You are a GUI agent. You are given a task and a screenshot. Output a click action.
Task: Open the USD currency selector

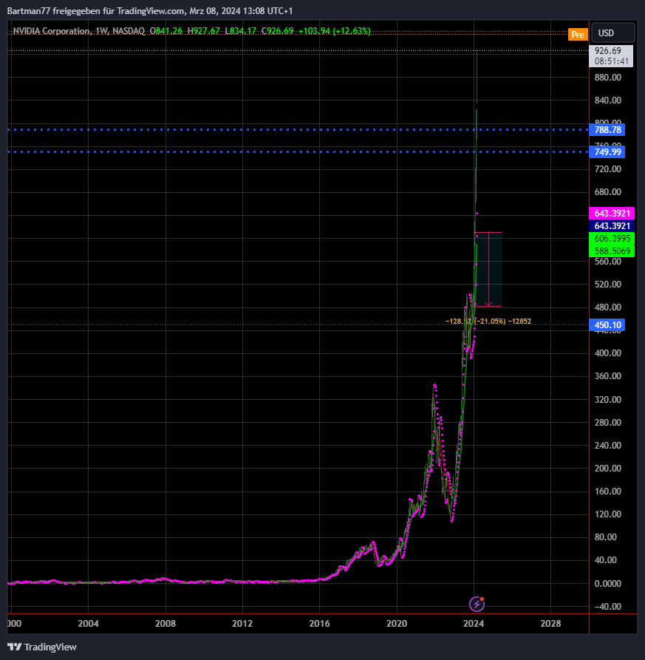(613, 33)
